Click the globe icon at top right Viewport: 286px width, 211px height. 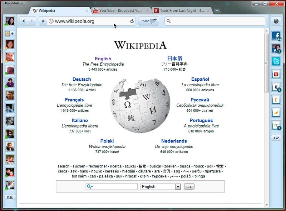point(276,21)
